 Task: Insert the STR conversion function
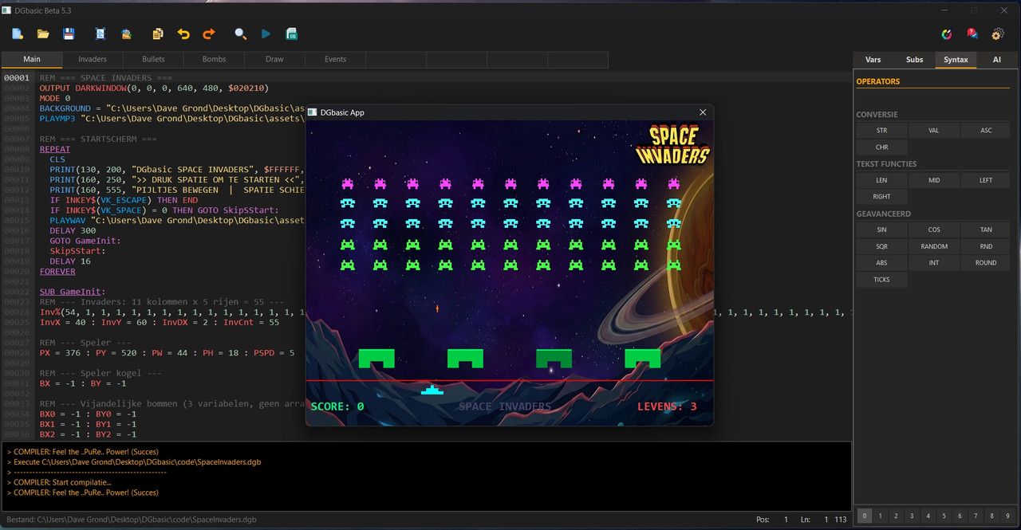tap(881, 131)
